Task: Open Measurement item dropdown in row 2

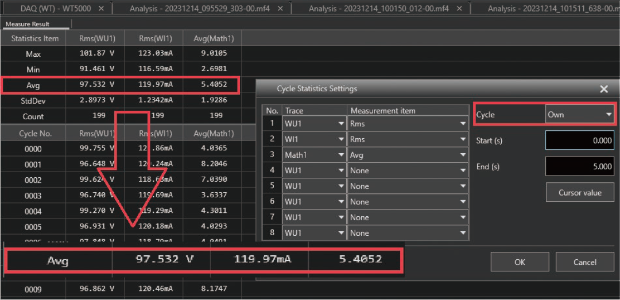Action: click(x=408, y=139)
